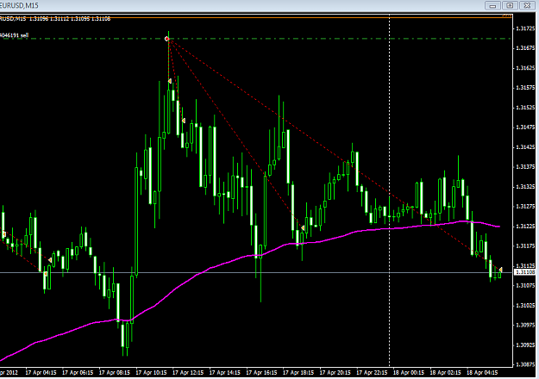Close the EURUSD,M15 chart window
Image resolution: width=539 pixels, height=379 pixels.
coord(527,5)
